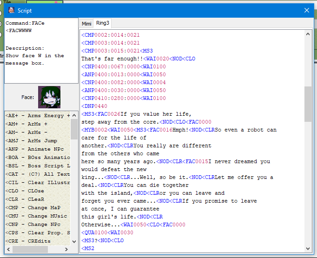This screenshot has height=258, width=317.
Task: Select the Ring3 tab
Action: (x=103, y=23)
